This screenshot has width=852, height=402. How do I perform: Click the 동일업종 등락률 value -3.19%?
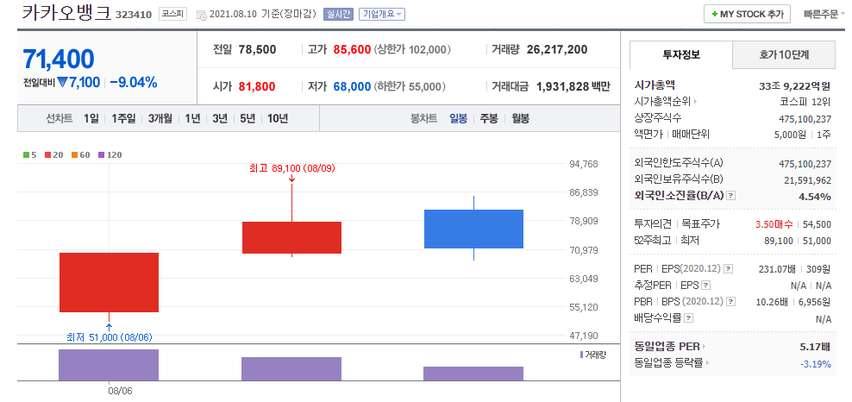pos(816,363)
